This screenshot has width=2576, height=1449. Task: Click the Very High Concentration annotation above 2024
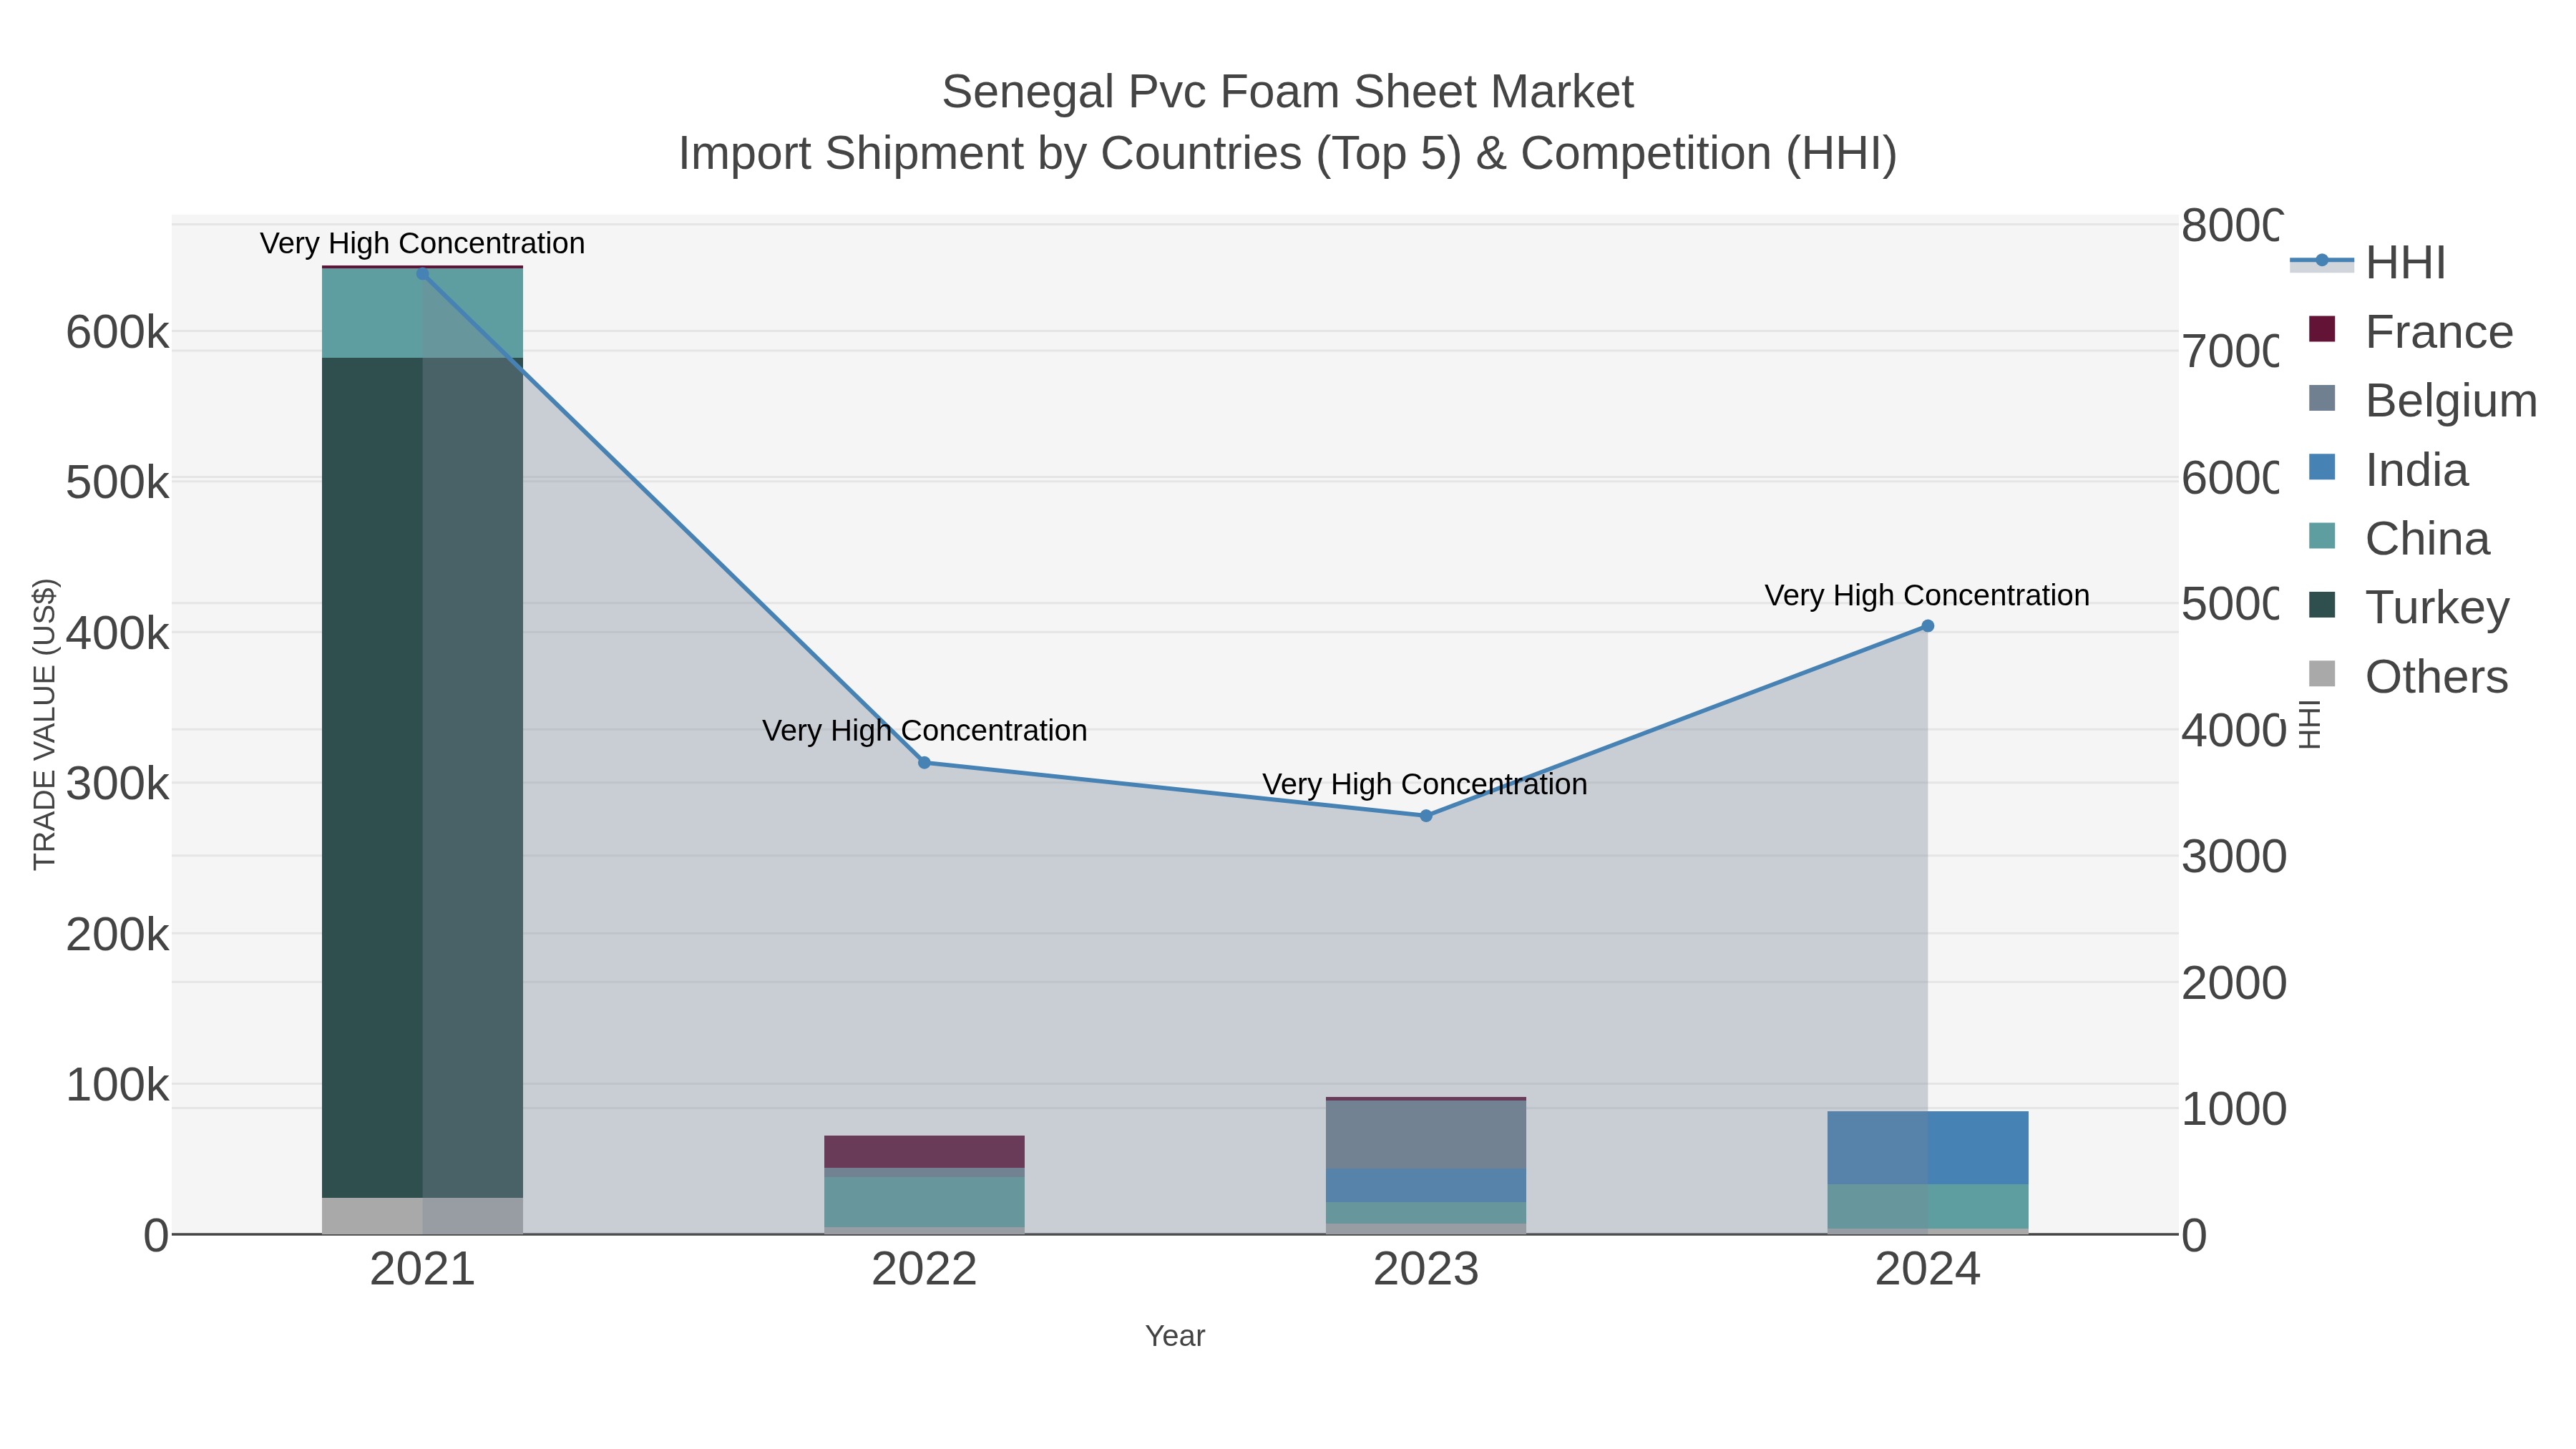coord(1927,595)
